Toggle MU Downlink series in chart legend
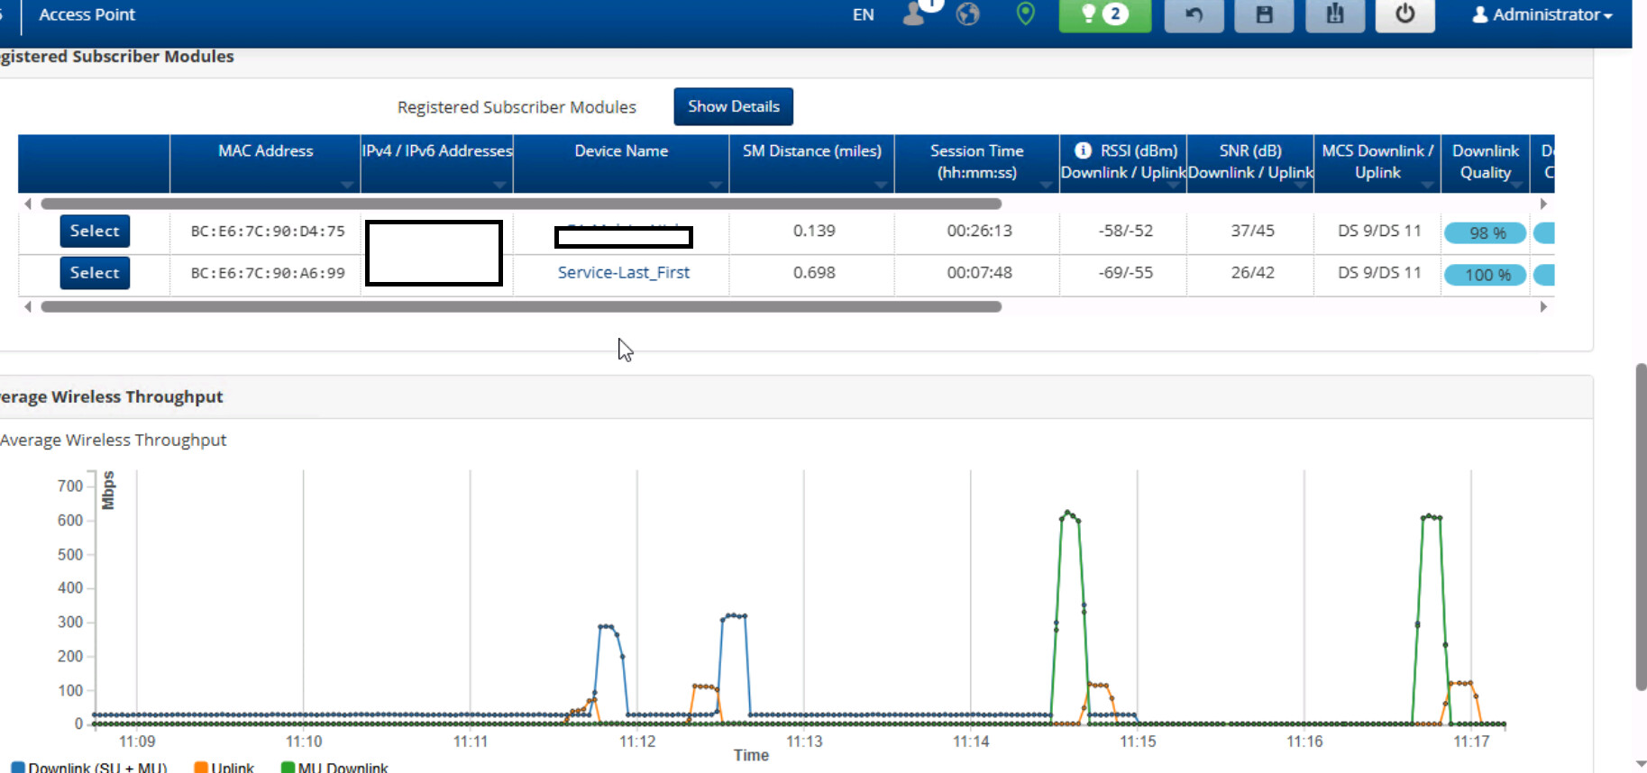1647x773 pixels. [334, 768]
